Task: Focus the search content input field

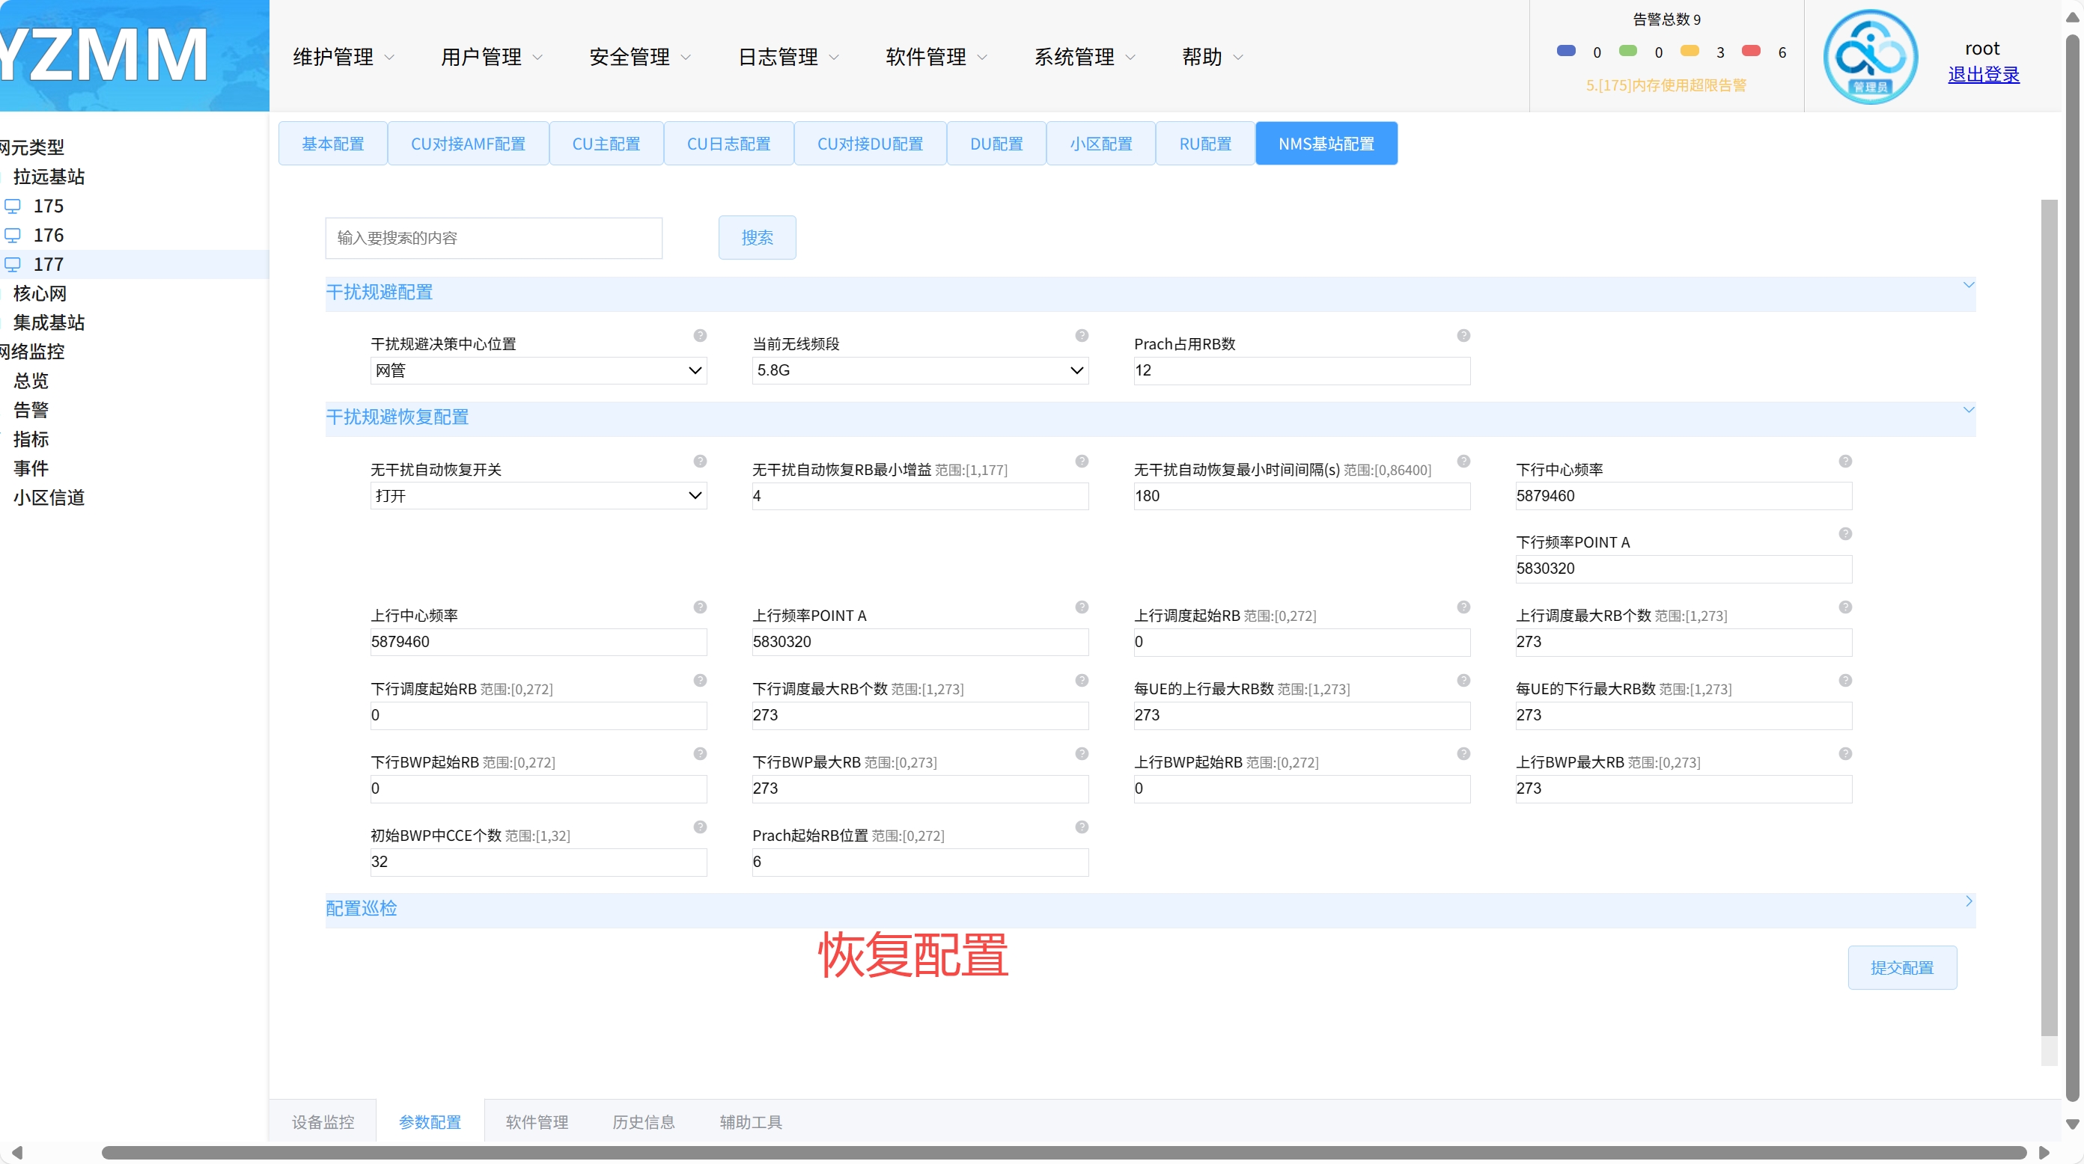Action: point(493,238)
